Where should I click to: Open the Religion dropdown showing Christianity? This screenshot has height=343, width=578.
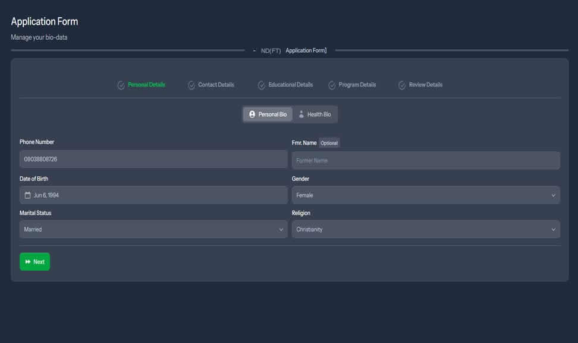(x=425, y=230)
